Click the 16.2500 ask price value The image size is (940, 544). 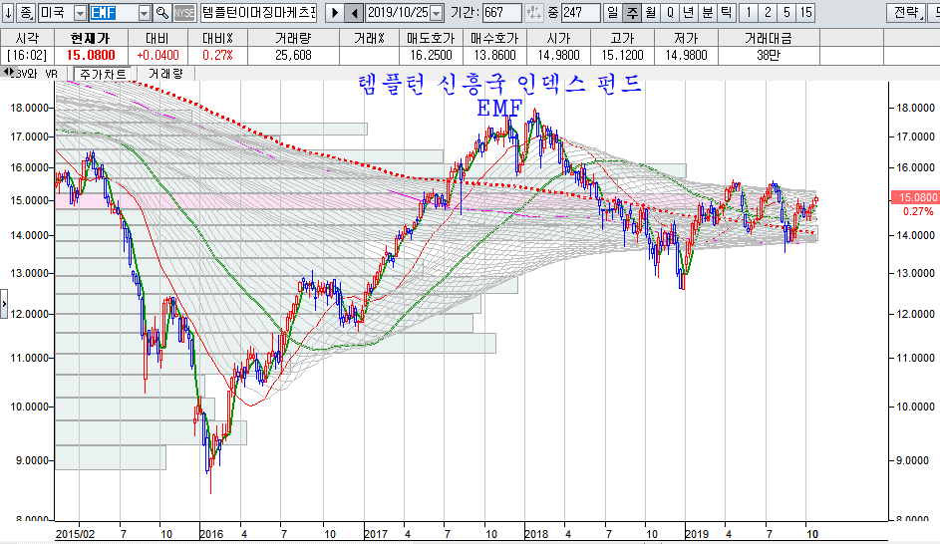click(x=431, y=55)
